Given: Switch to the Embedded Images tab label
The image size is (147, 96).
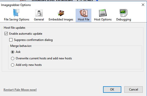Looking at the screenshot, I should point(61,19).
